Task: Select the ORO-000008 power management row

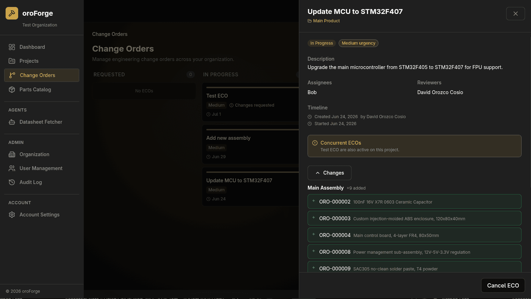Action: pyautogui.click(x=414, y=252)
